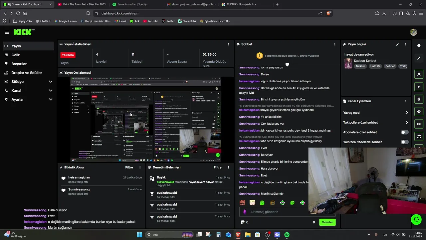Screen dimensions: 426x240
Task: Toggle chat bubble icon in right sidebar
Action: click(x=419, y=112)
